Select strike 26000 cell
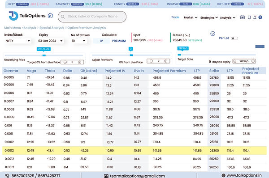Screen dimensions: 269x178 214,117
